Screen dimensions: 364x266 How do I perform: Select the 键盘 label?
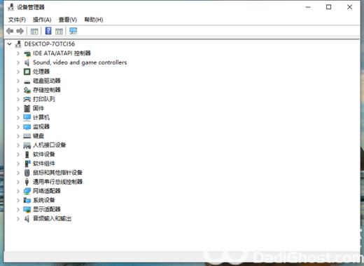coord(38,136)
